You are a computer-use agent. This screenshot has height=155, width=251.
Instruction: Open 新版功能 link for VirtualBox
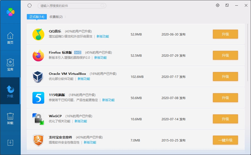tap(84, 79)
